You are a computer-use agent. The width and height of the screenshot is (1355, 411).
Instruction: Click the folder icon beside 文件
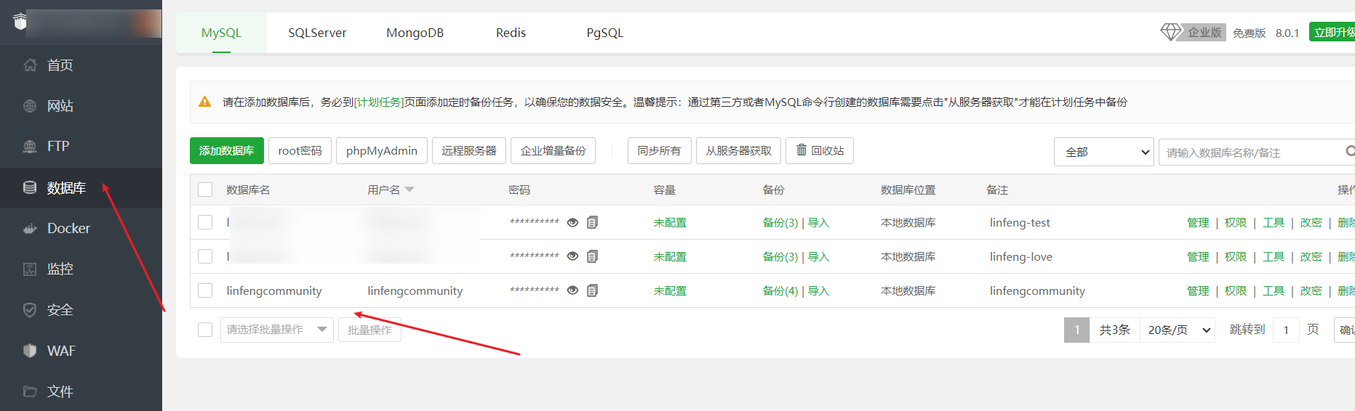pyautogui.click(x=30, y=391)
